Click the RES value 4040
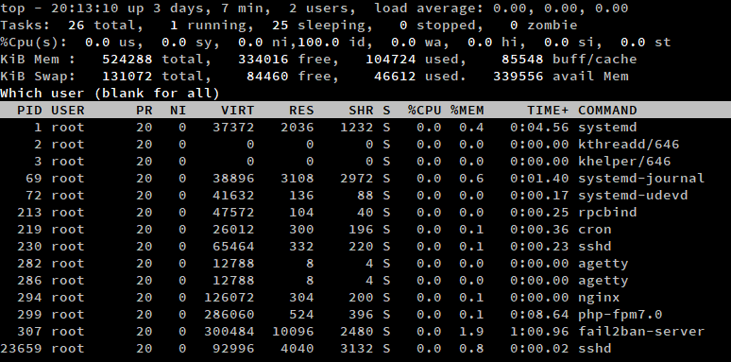 tap(297, 349)
